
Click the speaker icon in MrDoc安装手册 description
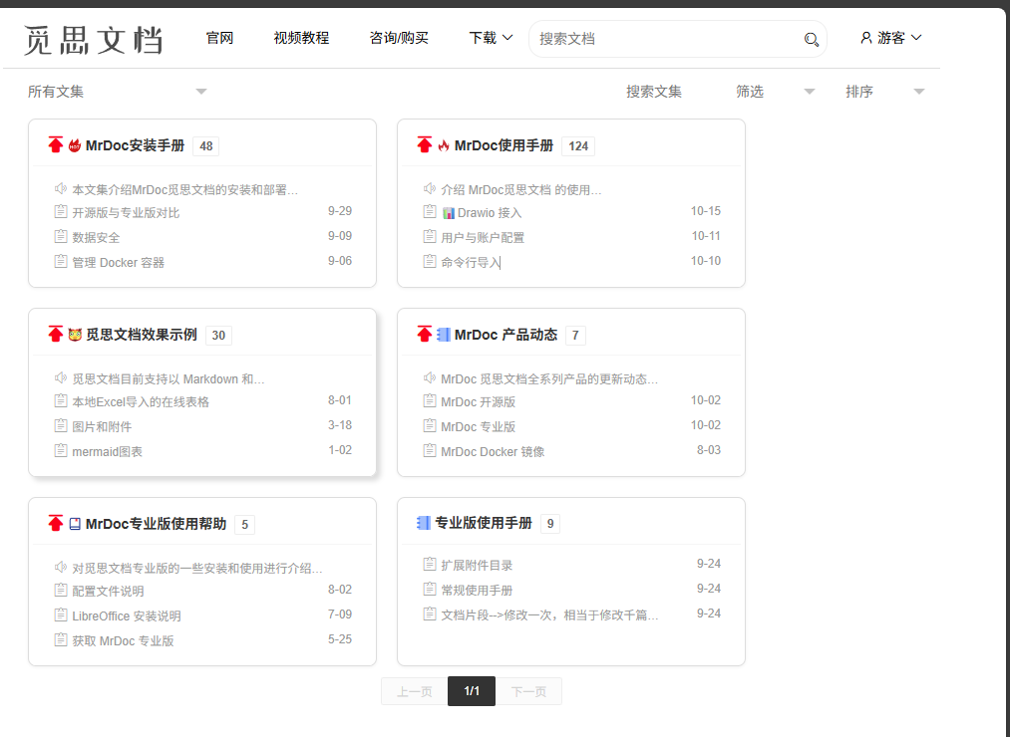pyautogui.click(x=61, y=188)
